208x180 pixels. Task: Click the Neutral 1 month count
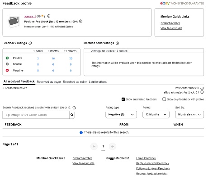pos(38,64)
